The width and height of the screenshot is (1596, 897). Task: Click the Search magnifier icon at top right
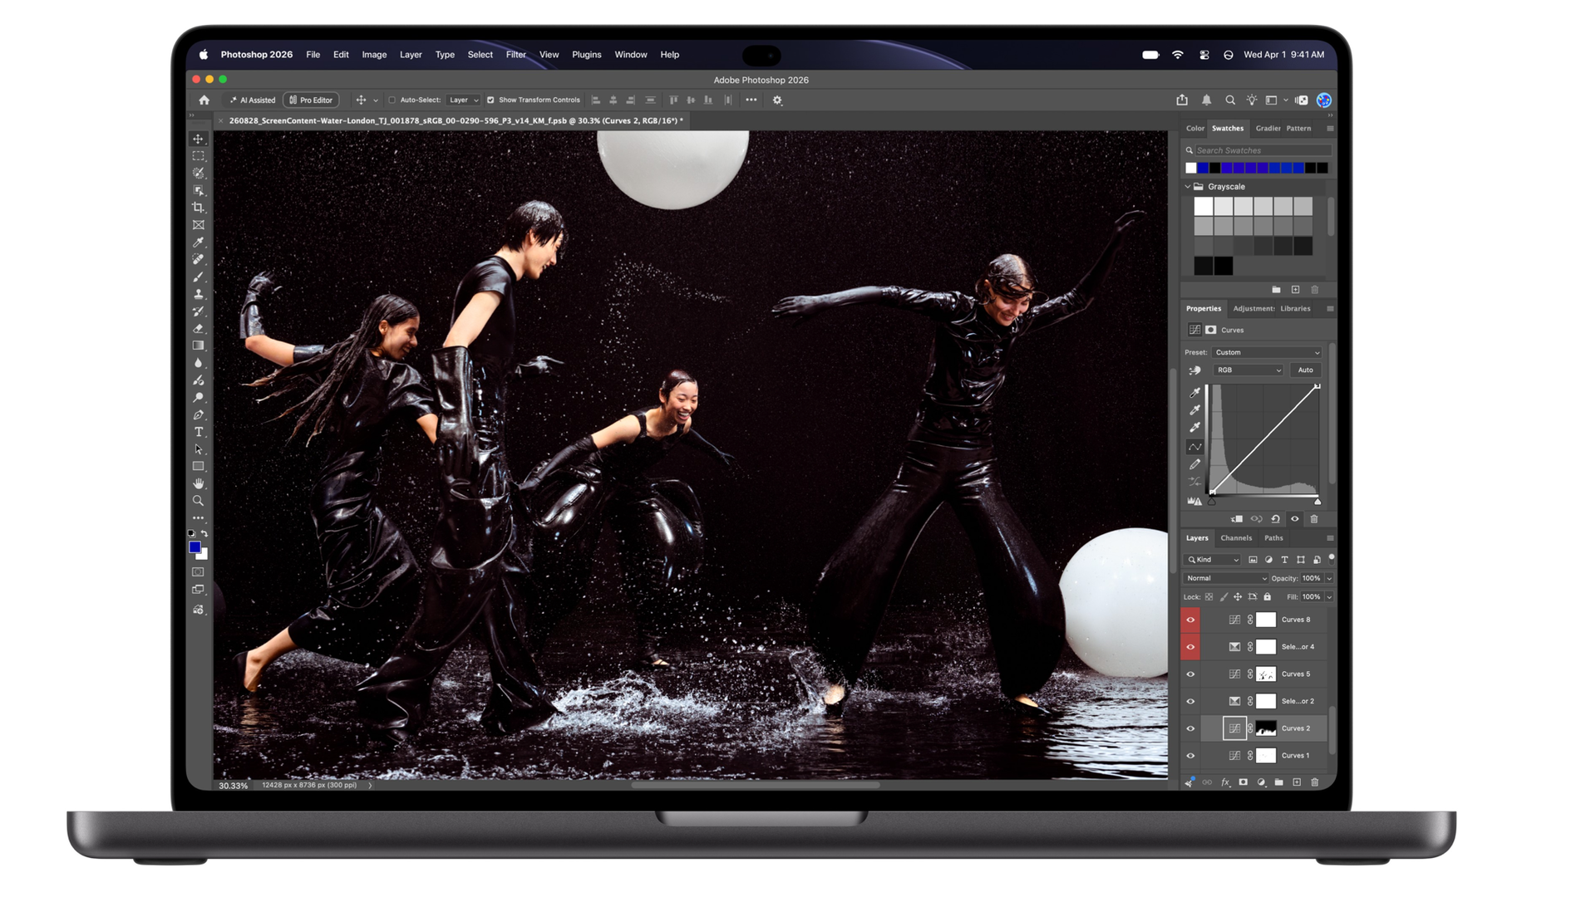1230,100
